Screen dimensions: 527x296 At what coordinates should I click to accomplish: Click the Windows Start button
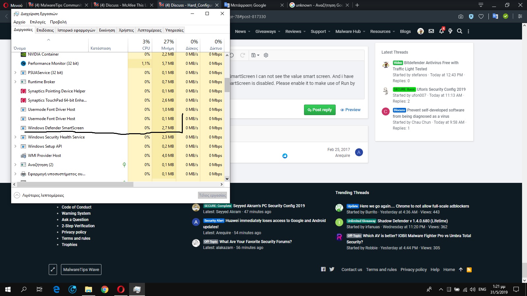(x=8, y=289)
